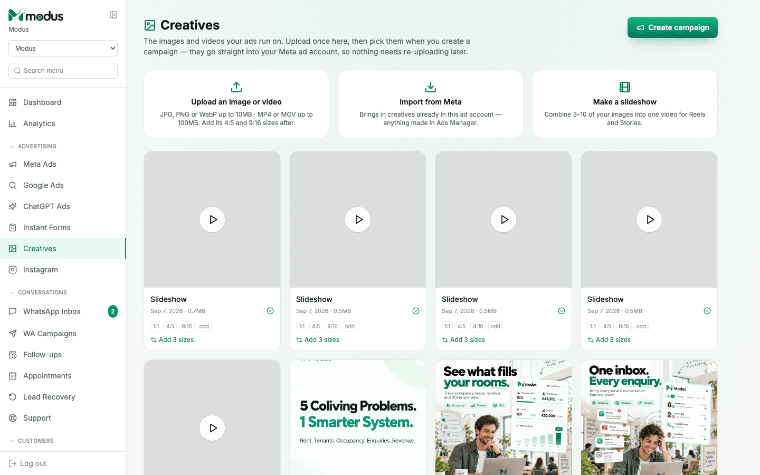Image resolution: width=760 pixels, height=475 pixels.
Task: Collapse the CUSTOMERS section
Action: pos(32,441)
